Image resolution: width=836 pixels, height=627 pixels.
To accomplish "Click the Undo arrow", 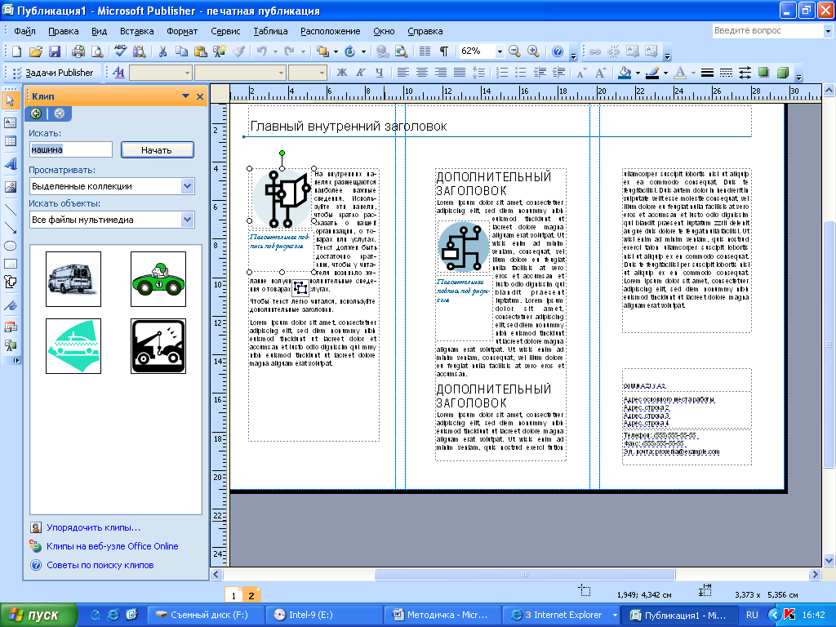I will point(261,51).
